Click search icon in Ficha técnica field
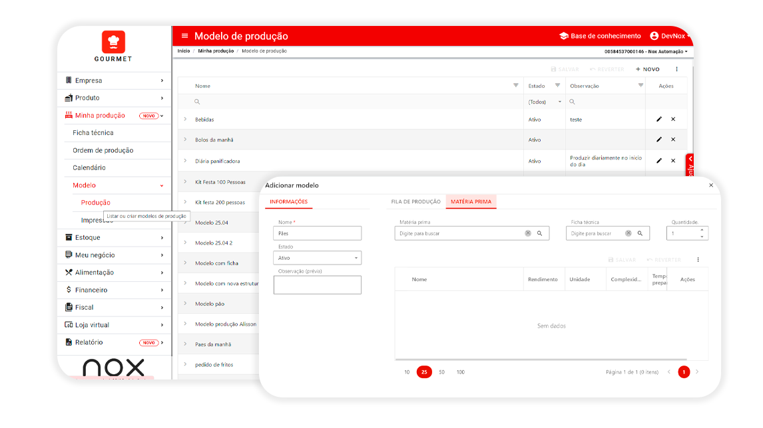763x428 pixels. [x=640, y=234]
